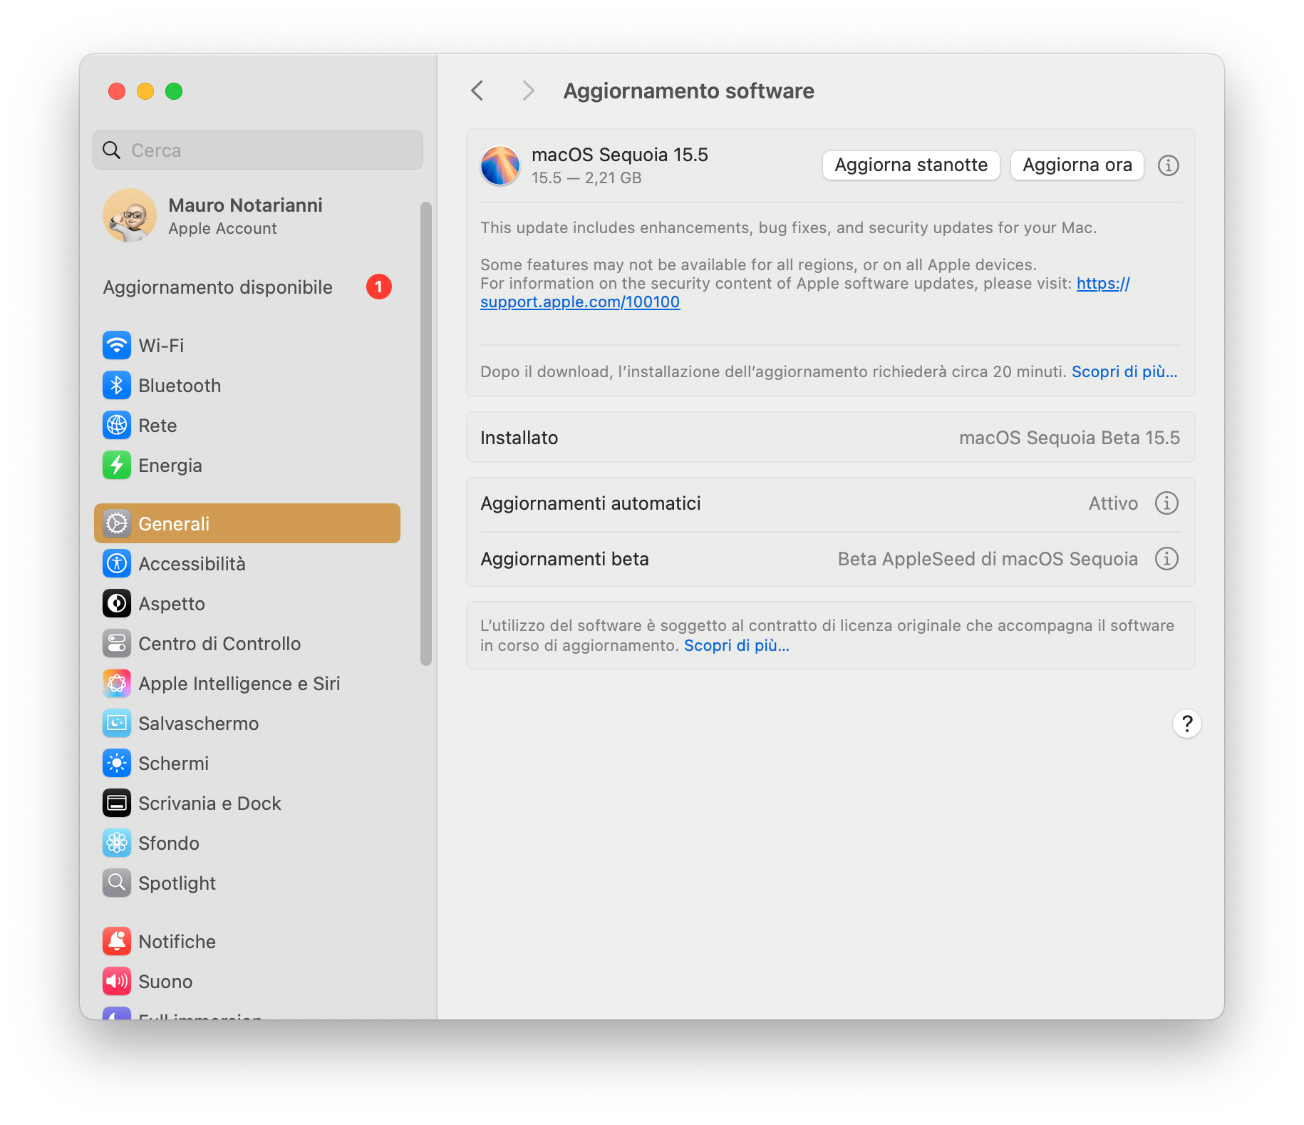Go back with the left chevron

tap(477, 91)
